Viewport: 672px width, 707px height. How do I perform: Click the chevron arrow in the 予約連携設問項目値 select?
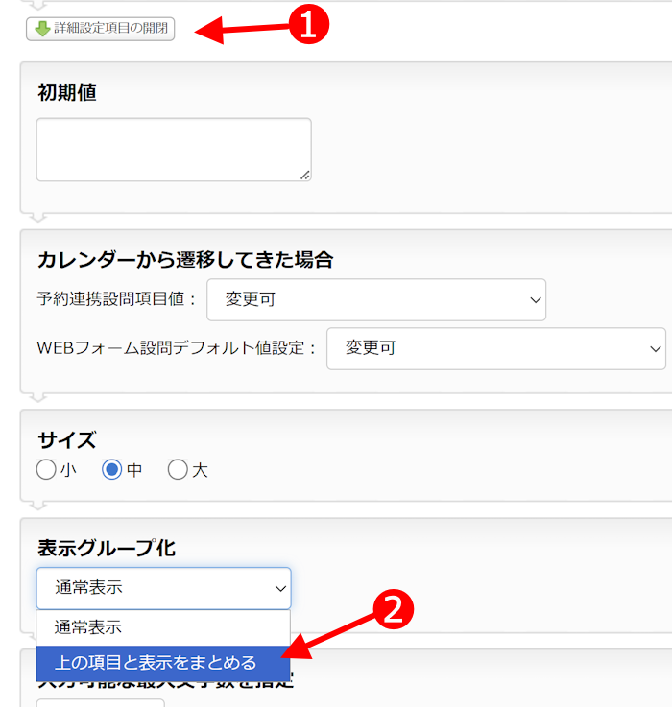pyautogui.click(x=536, y=300)
